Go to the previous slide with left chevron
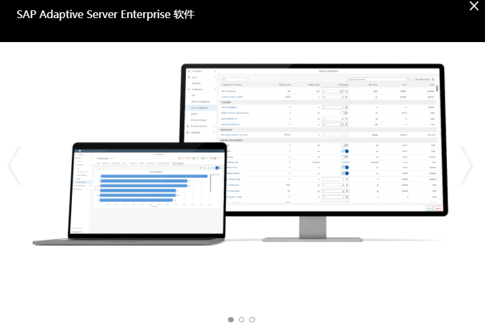This screenshot has height=332, width=485. [14, 166]
